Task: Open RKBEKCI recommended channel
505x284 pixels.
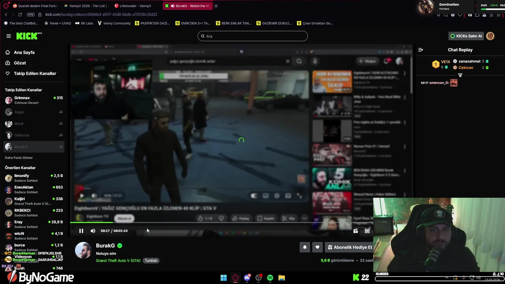Action: 34,213
